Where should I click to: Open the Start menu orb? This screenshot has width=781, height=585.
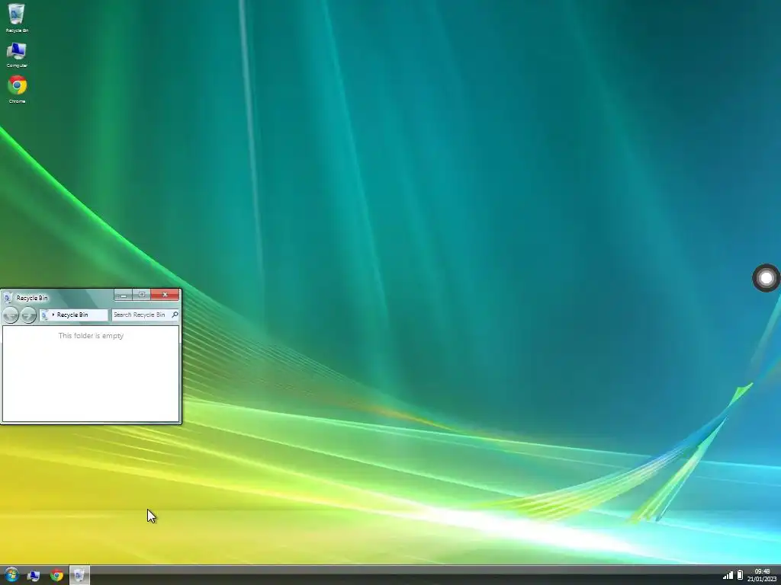click(11, 575)
